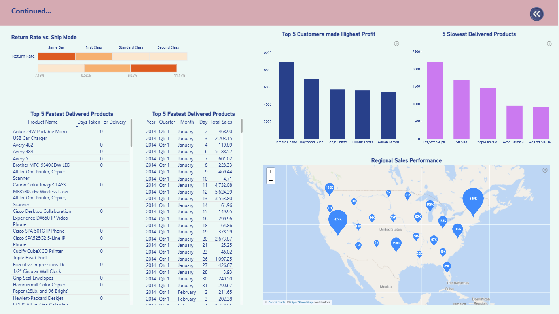Click the sales table vertical scrollbar

point(241,126)
